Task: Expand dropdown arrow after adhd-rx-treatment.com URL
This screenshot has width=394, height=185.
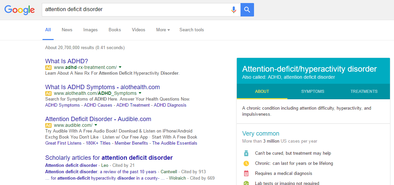Action: (x=120, y=67)
